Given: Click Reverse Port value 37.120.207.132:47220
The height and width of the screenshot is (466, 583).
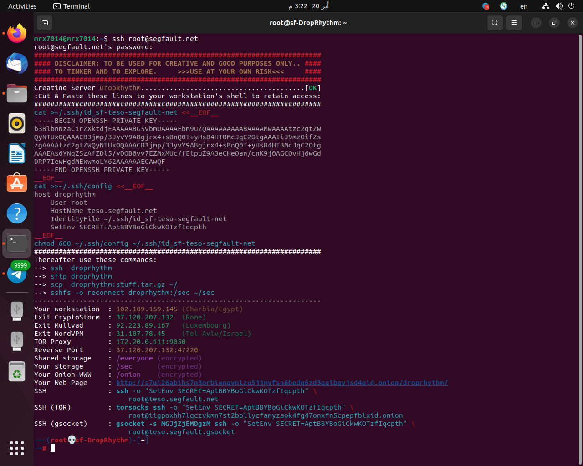Looking at the screenshot, I should point(157,350).
